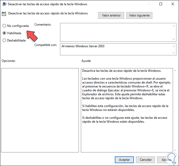Click the Ayuda label

click(86, 61)
